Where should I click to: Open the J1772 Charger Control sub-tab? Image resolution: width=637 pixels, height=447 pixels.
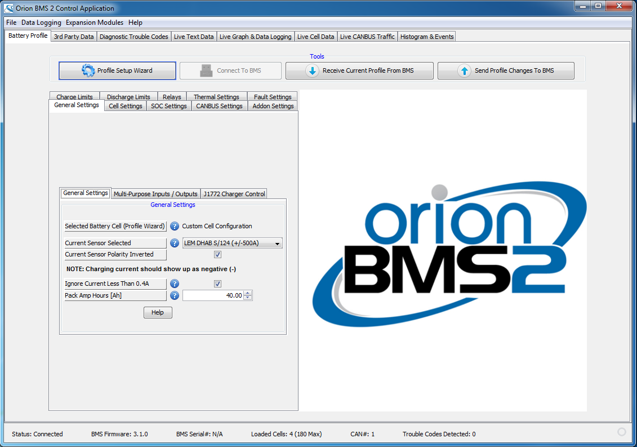[x=234, y=194]
